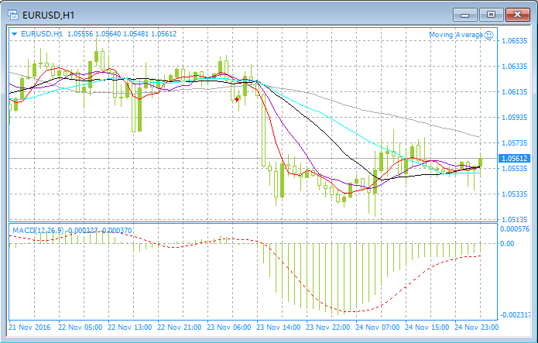The height and width of the screenshot is (343, 538).
Task: Select the red trade arrow marker
Action: 237,99
